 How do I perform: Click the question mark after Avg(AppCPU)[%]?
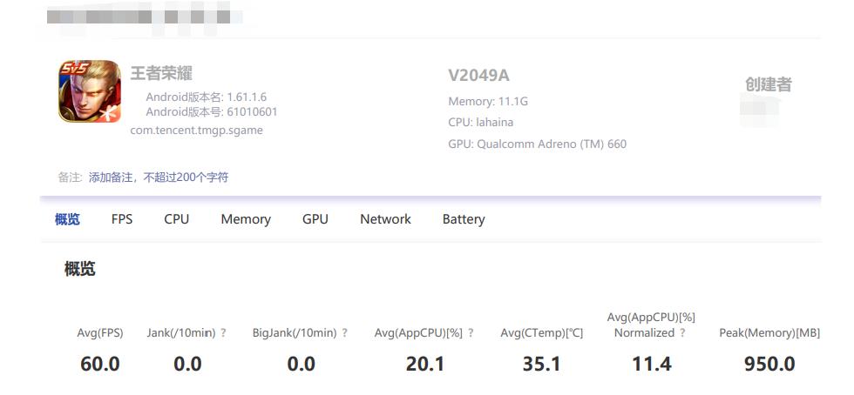[x=471, y=333]
